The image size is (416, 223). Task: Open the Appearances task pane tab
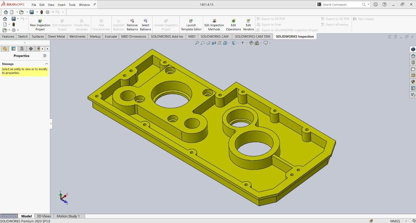413,82
